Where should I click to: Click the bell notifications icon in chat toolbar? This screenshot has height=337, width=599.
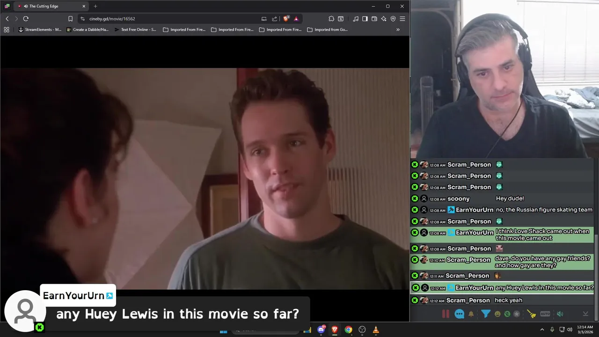point(471,314)
